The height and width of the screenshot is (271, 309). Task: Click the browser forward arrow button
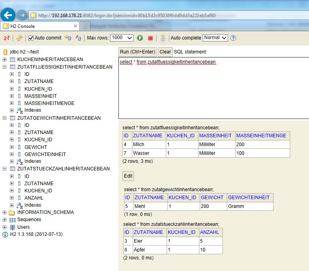tap(22, 15)
